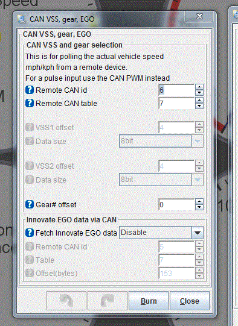
Task: Click the undo arrow button
Action: [x=66, y=301]
